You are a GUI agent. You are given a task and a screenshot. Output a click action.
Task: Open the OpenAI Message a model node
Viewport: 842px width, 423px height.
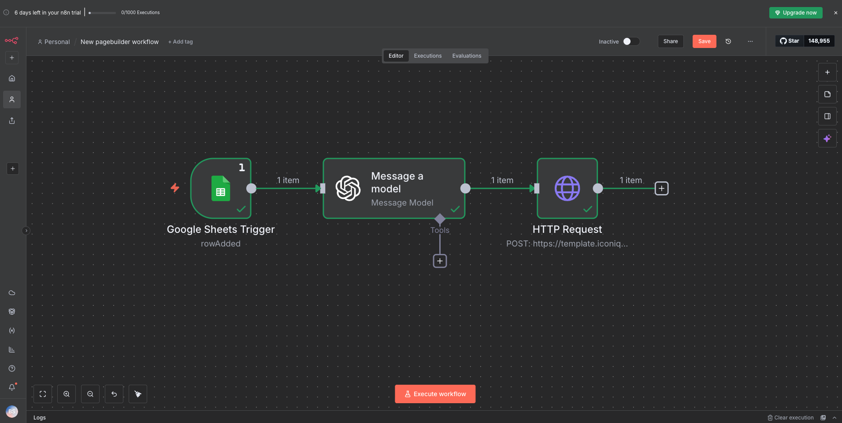(393, 188)
